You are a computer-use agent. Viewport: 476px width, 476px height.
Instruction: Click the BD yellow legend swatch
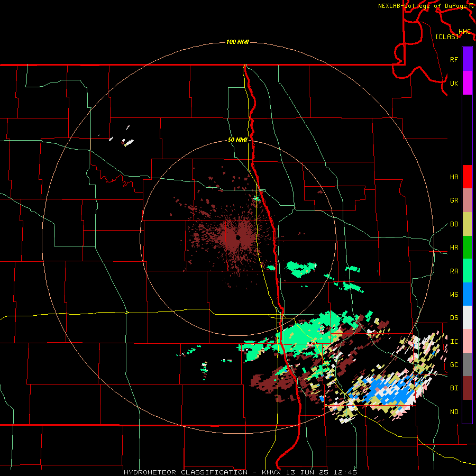467,224
